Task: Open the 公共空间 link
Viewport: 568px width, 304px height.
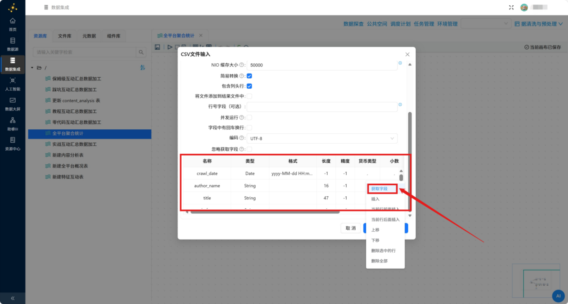Action: [x=377, y=24]
